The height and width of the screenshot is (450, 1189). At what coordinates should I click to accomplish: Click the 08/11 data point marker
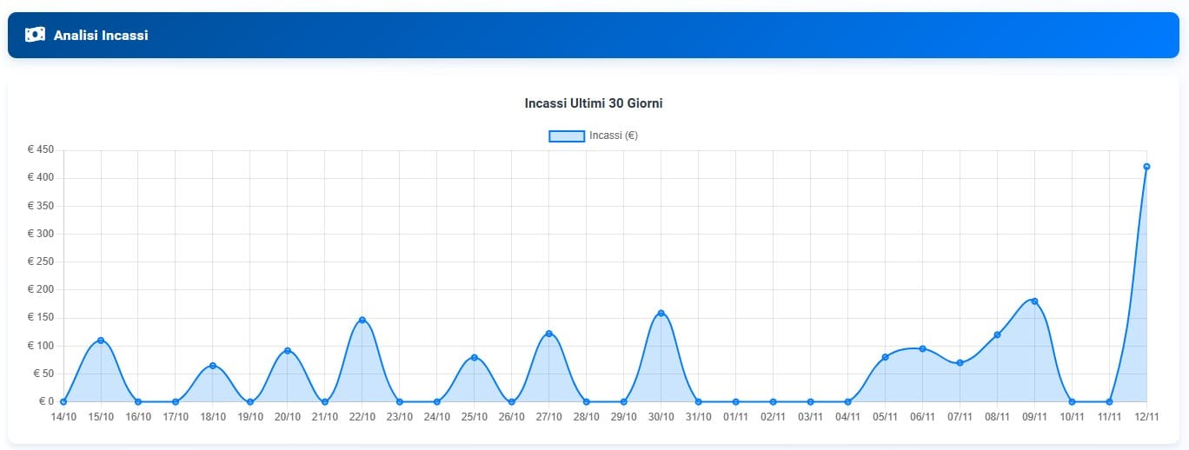tap(997, 334)
